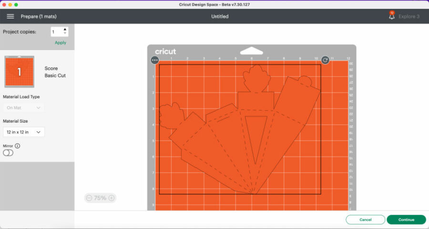Click the Apply link for copies

pyautogui.click(x=61, y=43)
